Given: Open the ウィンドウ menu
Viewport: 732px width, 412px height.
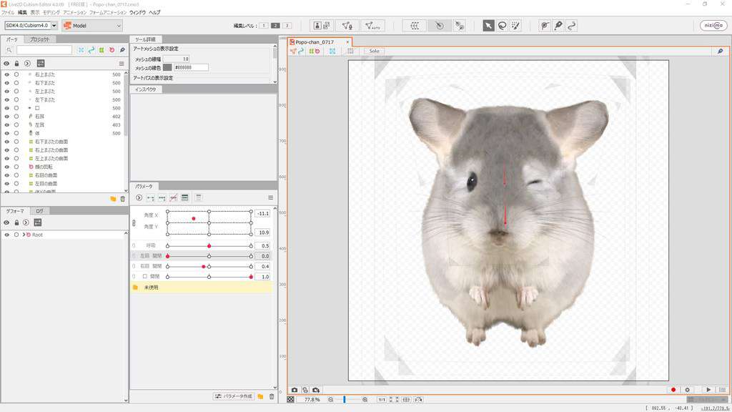Looking at the screenshot, I should coord(137,12).
